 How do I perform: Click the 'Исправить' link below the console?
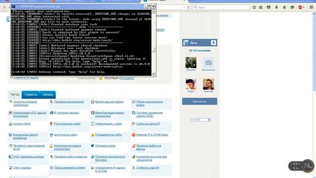pos(126,78)
